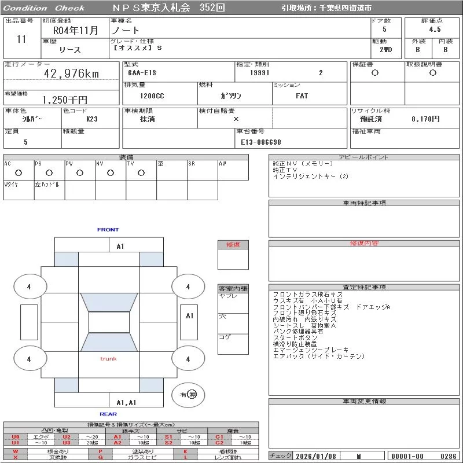Select the transmission value FAT
Viewport: 463px width, 463px height.
(302, 96)
